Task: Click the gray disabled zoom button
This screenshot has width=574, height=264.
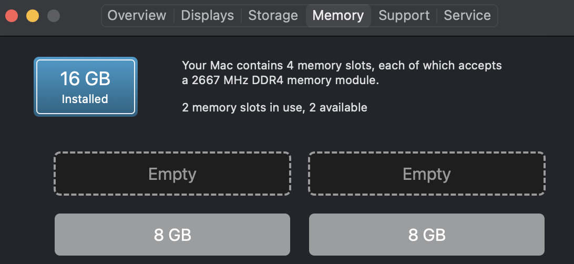Action: coord(53,15)
